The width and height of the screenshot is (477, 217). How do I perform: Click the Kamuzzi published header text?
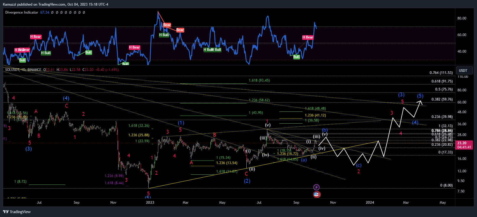click(x=55, y=4)
